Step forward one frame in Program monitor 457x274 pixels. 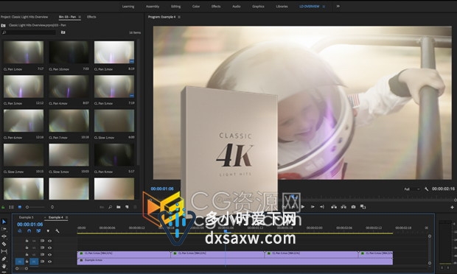(x=313, y=207)
